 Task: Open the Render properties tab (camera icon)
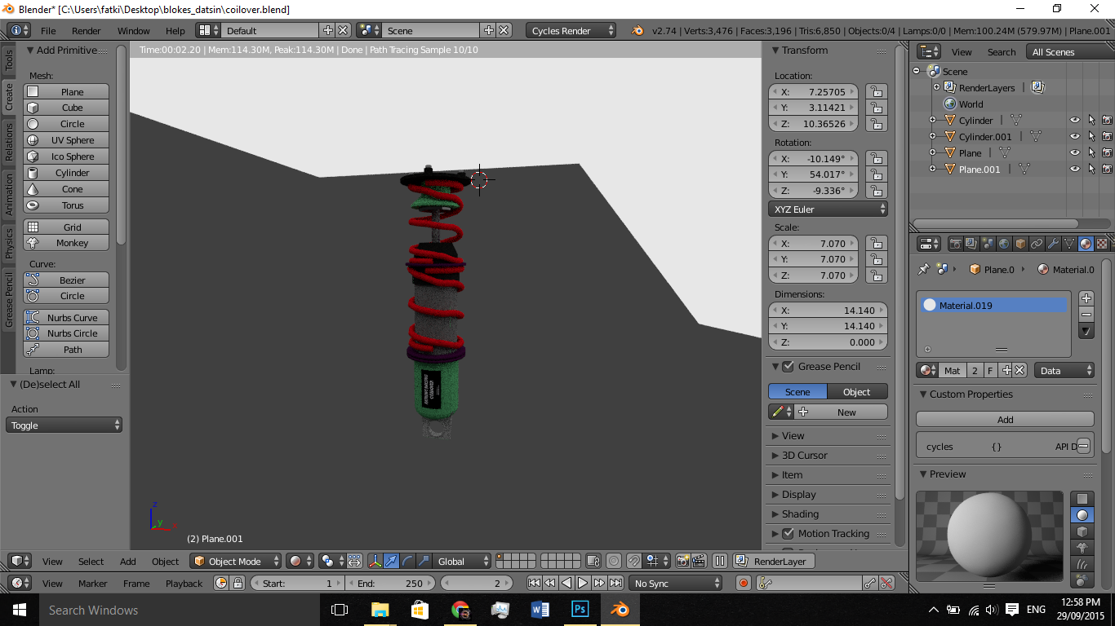954,244
